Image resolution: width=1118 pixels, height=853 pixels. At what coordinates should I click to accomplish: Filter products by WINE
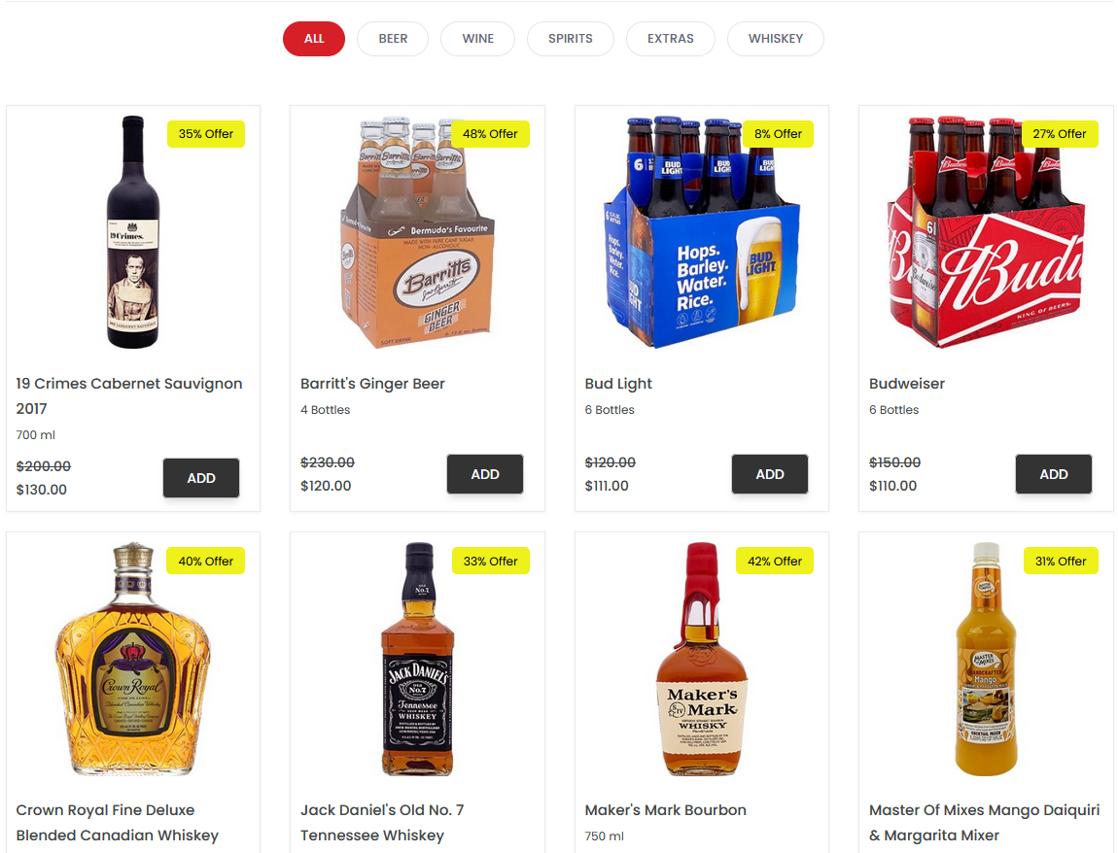[477, 39]
